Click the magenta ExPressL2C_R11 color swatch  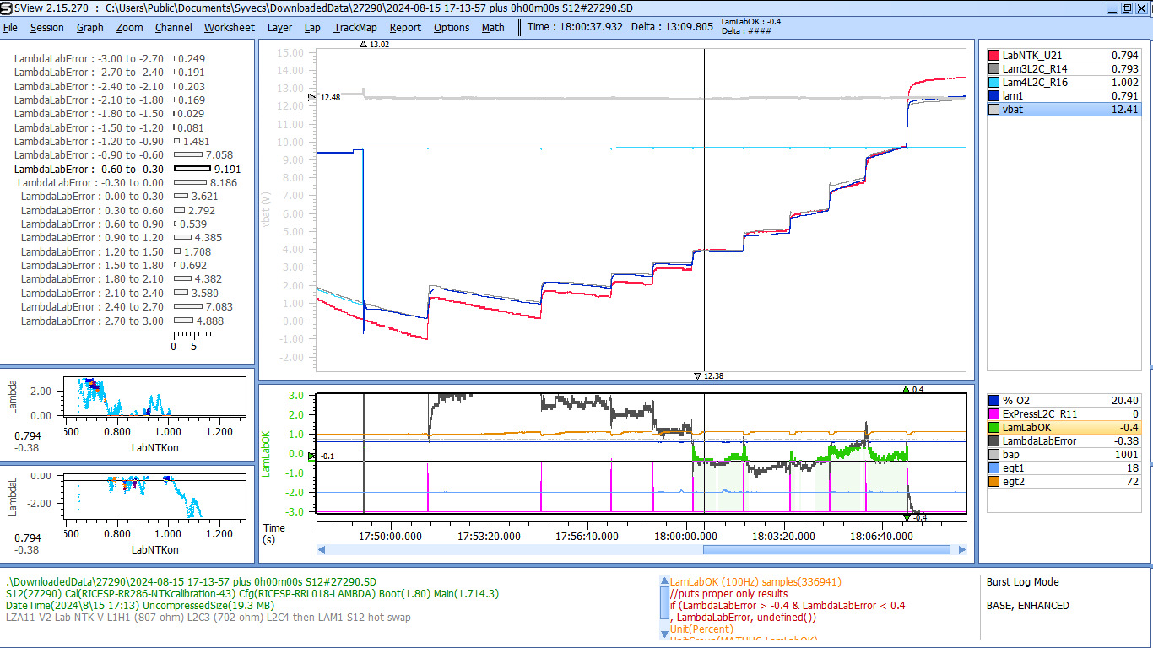point(994,413)
